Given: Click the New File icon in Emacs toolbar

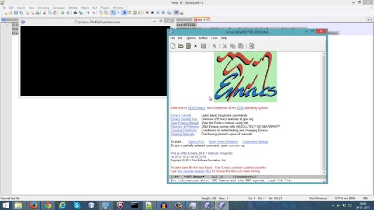Looking at the screenshot, I should point(173,46).
